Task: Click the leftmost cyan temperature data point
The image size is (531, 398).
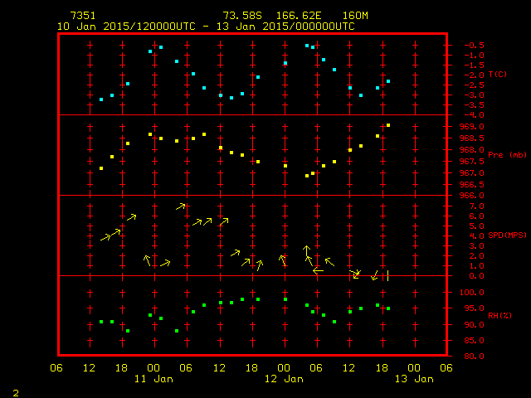Action: click(x=101, y=99)
